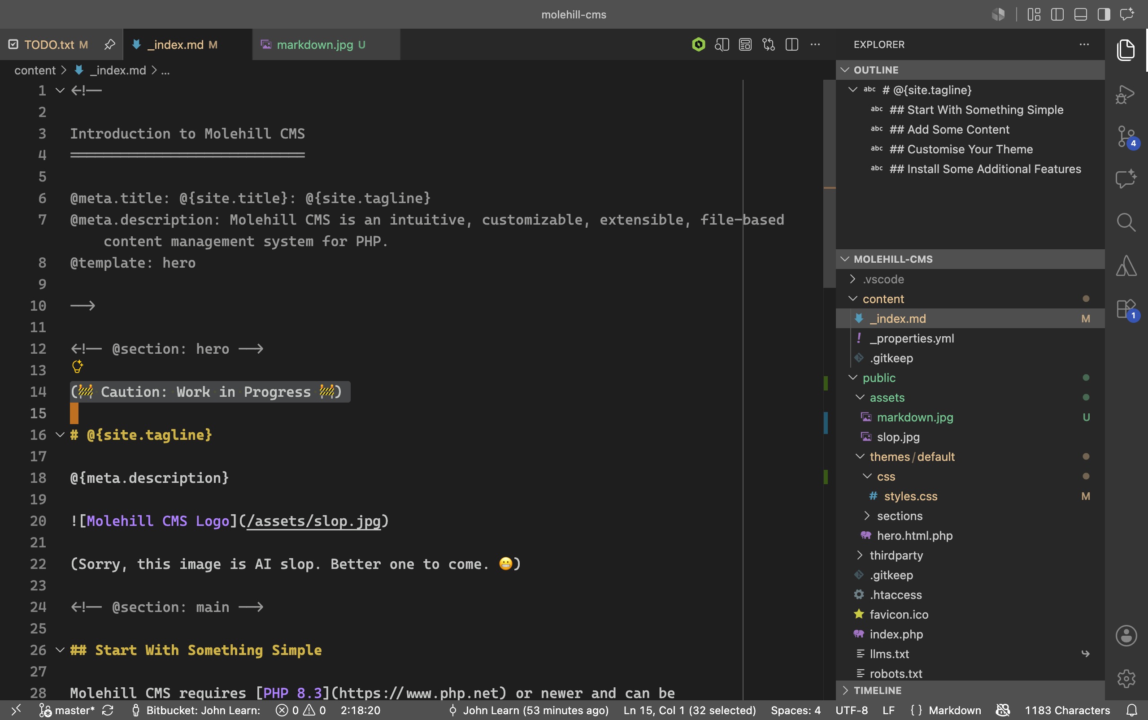Open Explorer views and more actions ellipsis
Image resolution: width=1148 pixels, height=720 pixels.
[x=1084, y=44]
